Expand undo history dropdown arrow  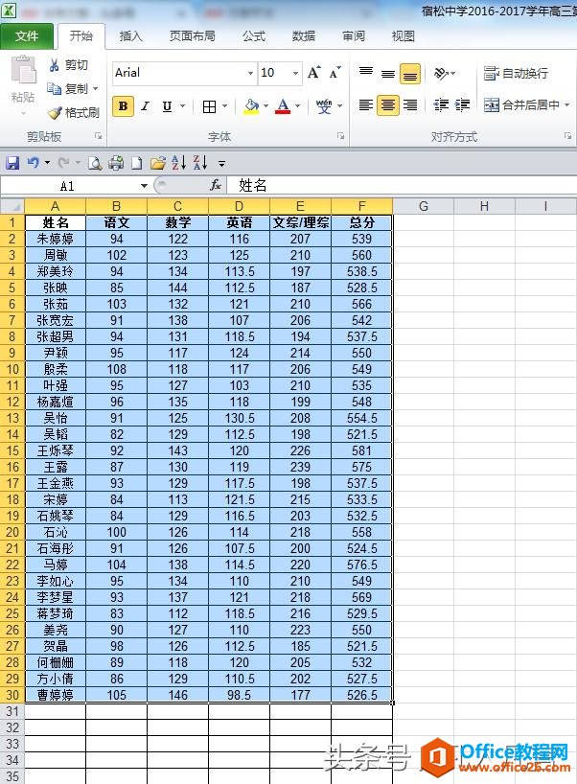point(48,163)
